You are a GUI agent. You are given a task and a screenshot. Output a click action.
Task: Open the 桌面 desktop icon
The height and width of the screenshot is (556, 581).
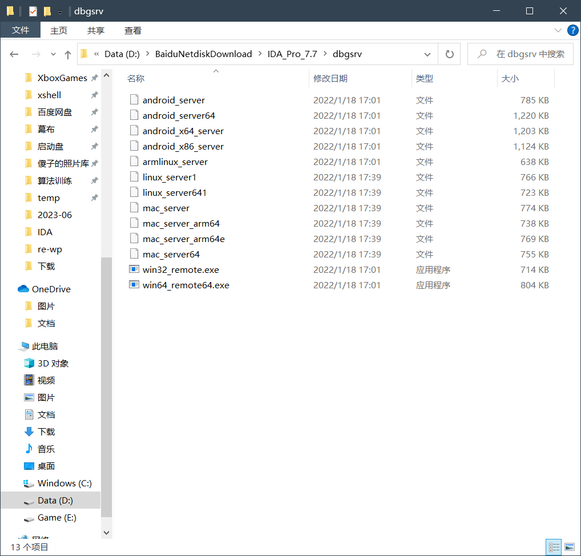pyautogui.click(x=29, y=466)
